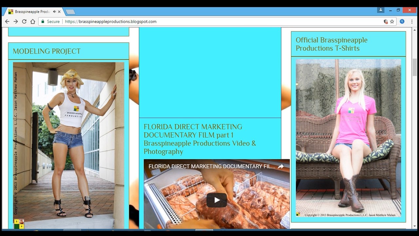Click the FLORIDA DIRECT MARKETING DOCUMENTARY FILM part 1 title
The width and height of the screenshot is (419, 236).
(x=200, y=139)
